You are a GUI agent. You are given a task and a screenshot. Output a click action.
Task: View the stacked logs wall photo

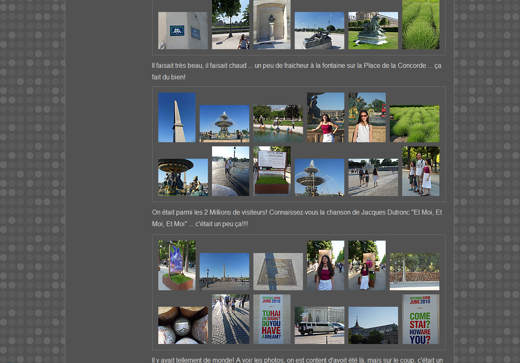click(x=414, y=272)
